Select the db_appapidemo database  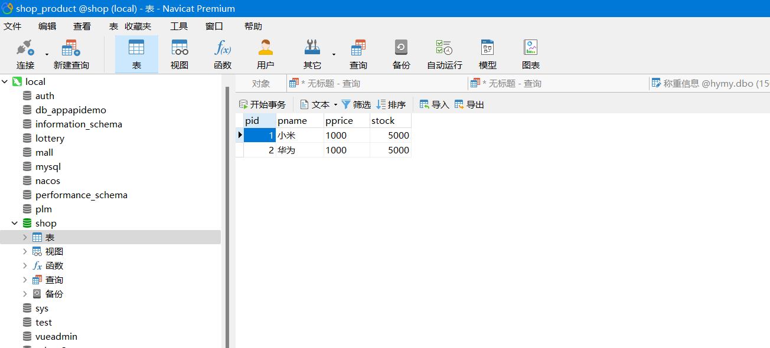[x=71, y=110]
